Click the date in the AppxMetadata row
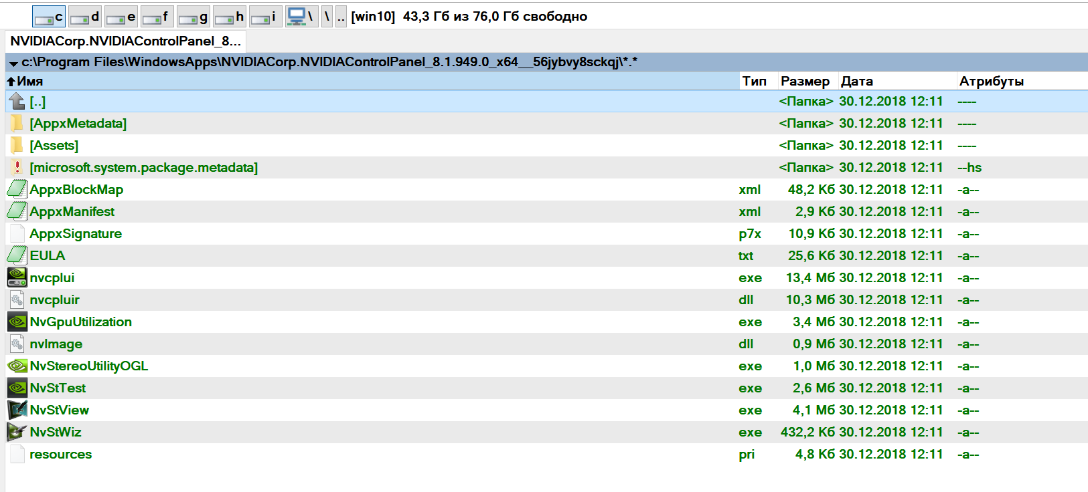This screenshot has width=1088, height=492. pyautogui.click(x=891, y=123)
